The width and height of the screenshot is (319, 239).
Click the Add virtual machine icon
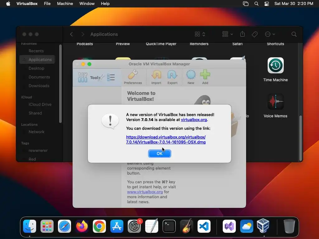click(x=205, y=77)
